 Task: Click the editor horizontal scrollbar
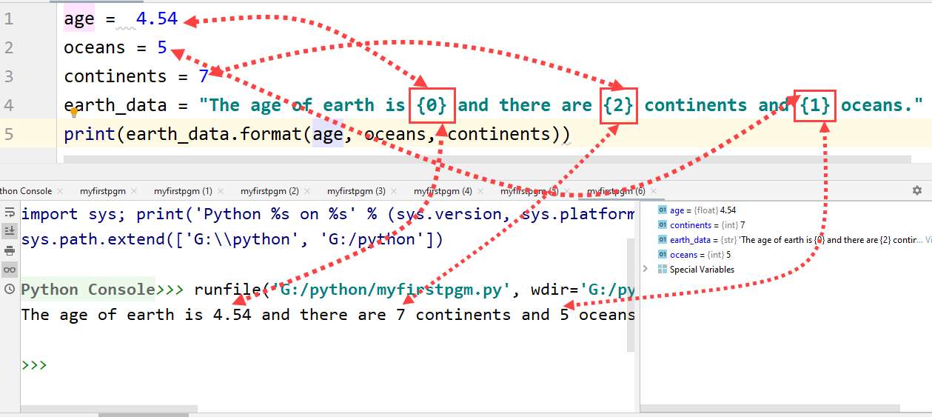pos(487,159)
